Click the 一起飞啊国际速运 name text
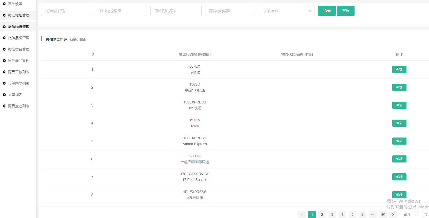 pyautogui.click(x=195, y=162)
